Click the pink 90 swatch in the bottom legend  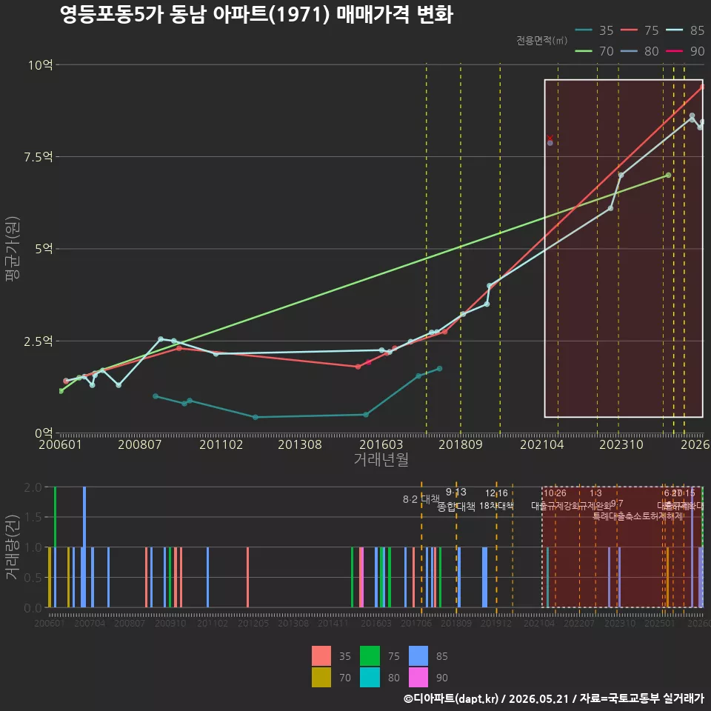click(418, 678)
